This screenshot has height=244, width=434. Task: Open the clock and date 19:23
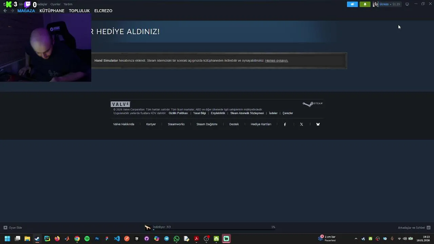(423, 239)
